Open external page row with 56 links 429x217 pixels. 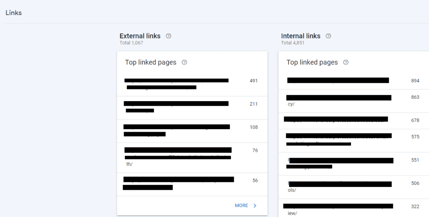pyautogui.click(x=192, y=184)
